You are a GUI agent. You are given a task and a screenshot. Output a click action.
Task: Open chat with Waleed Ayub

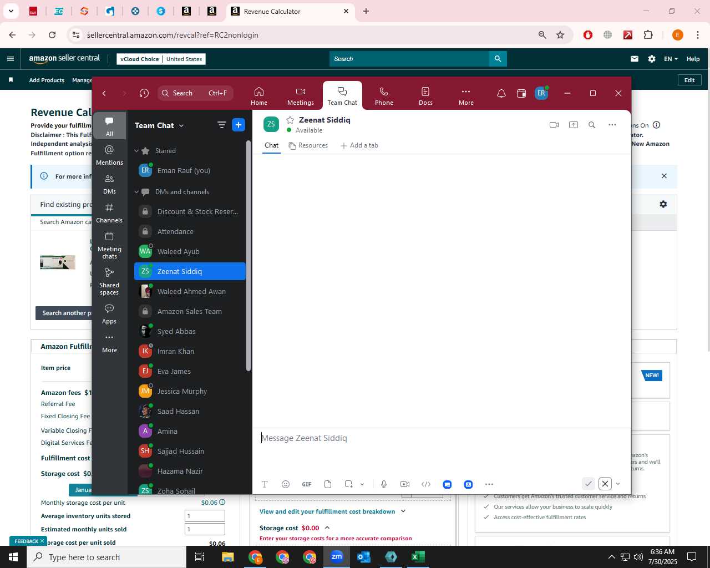point(190,251)
